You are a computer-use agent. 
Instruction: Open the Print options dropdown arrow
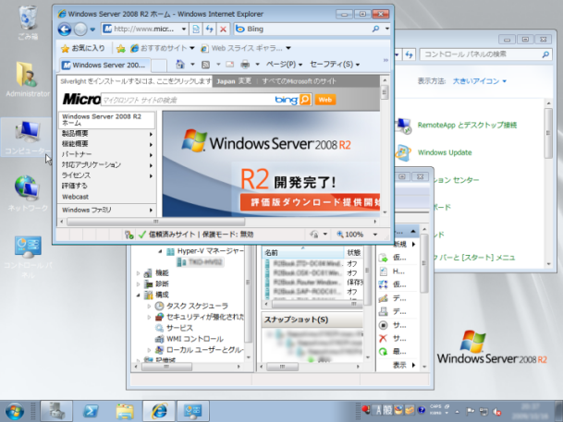(x=257, y=65)
